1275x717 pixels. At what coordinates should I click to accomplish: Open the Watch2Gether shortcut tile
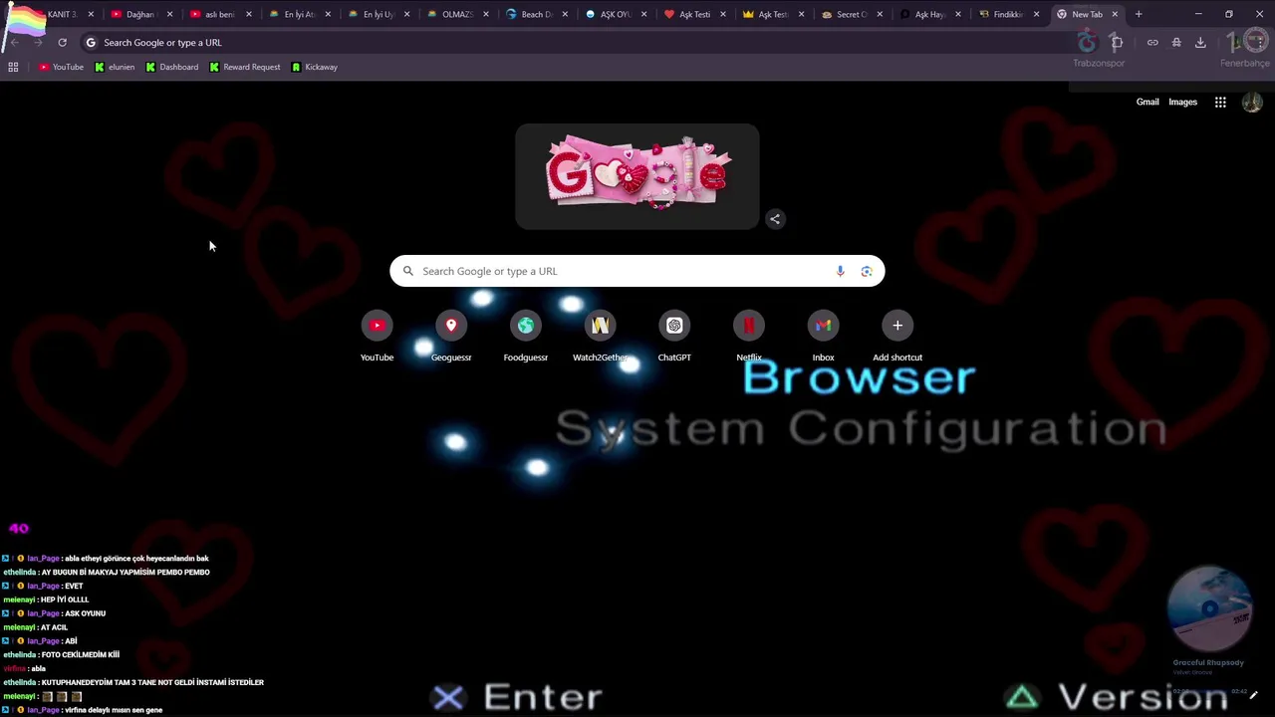(600, 336)
